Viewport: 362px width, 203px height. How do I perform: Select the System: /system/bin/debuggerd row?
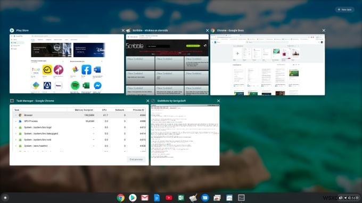(79, 134)
